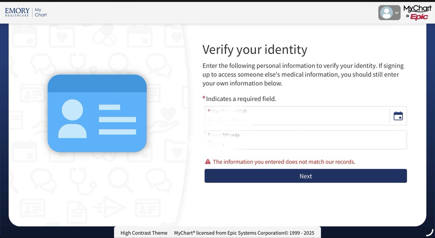435x238 pixels.
Task: Click the red warning triangle icon
Action: coord(208,162)
